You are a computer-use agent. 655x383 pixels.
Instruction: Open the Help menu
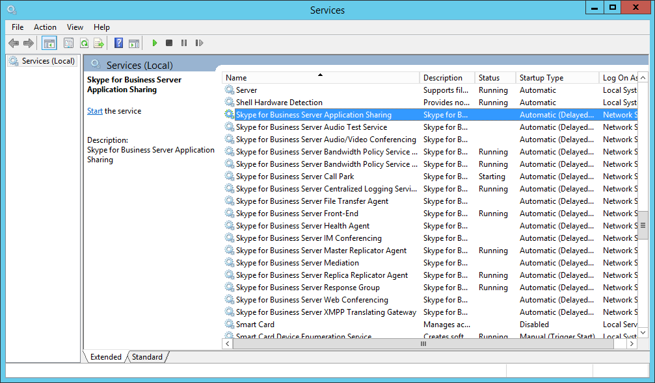click(x=101, y=27)
